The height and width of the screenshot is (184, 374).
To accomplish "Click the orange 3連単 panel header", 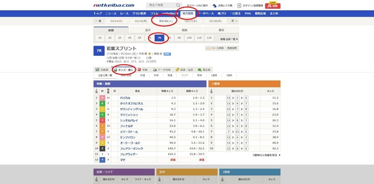I will pyautogui.click(x=245, y=84).
